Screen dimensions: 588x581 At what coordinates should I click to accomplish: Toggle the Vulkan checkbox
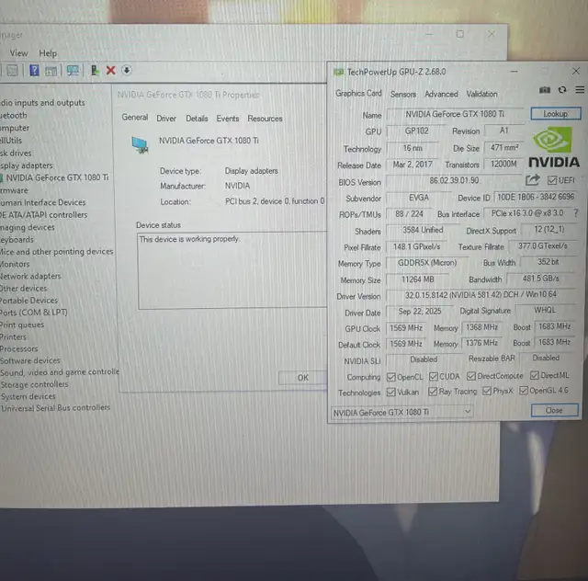click(x=391, y=392)
